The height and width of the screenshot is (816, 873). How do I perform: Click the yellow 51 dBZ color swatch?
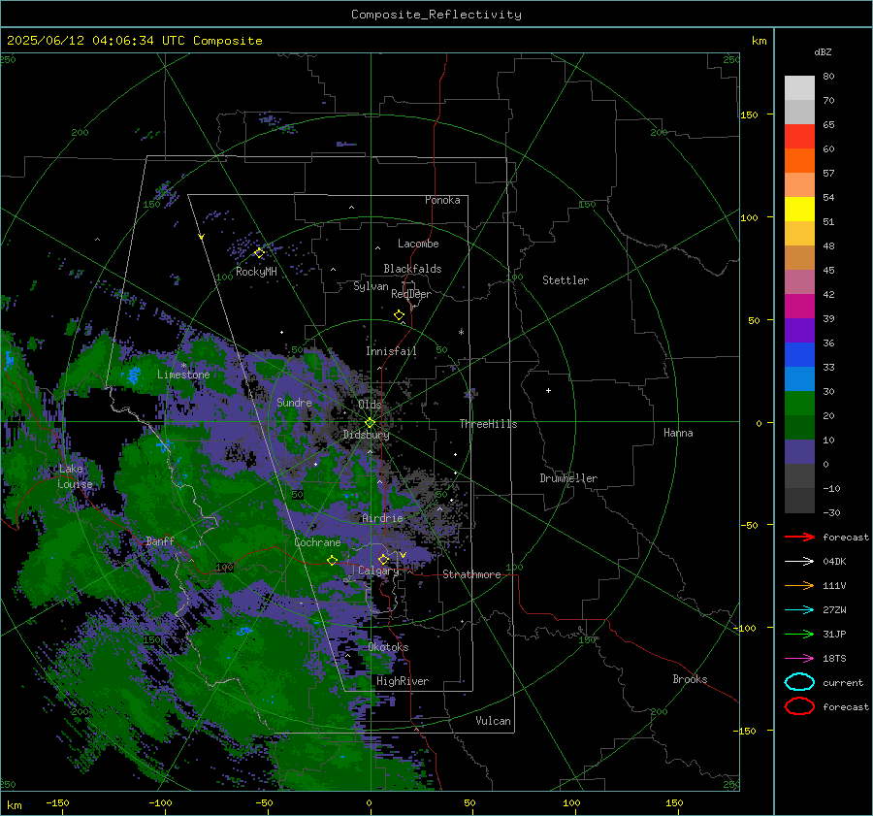[x=799, y=209]
